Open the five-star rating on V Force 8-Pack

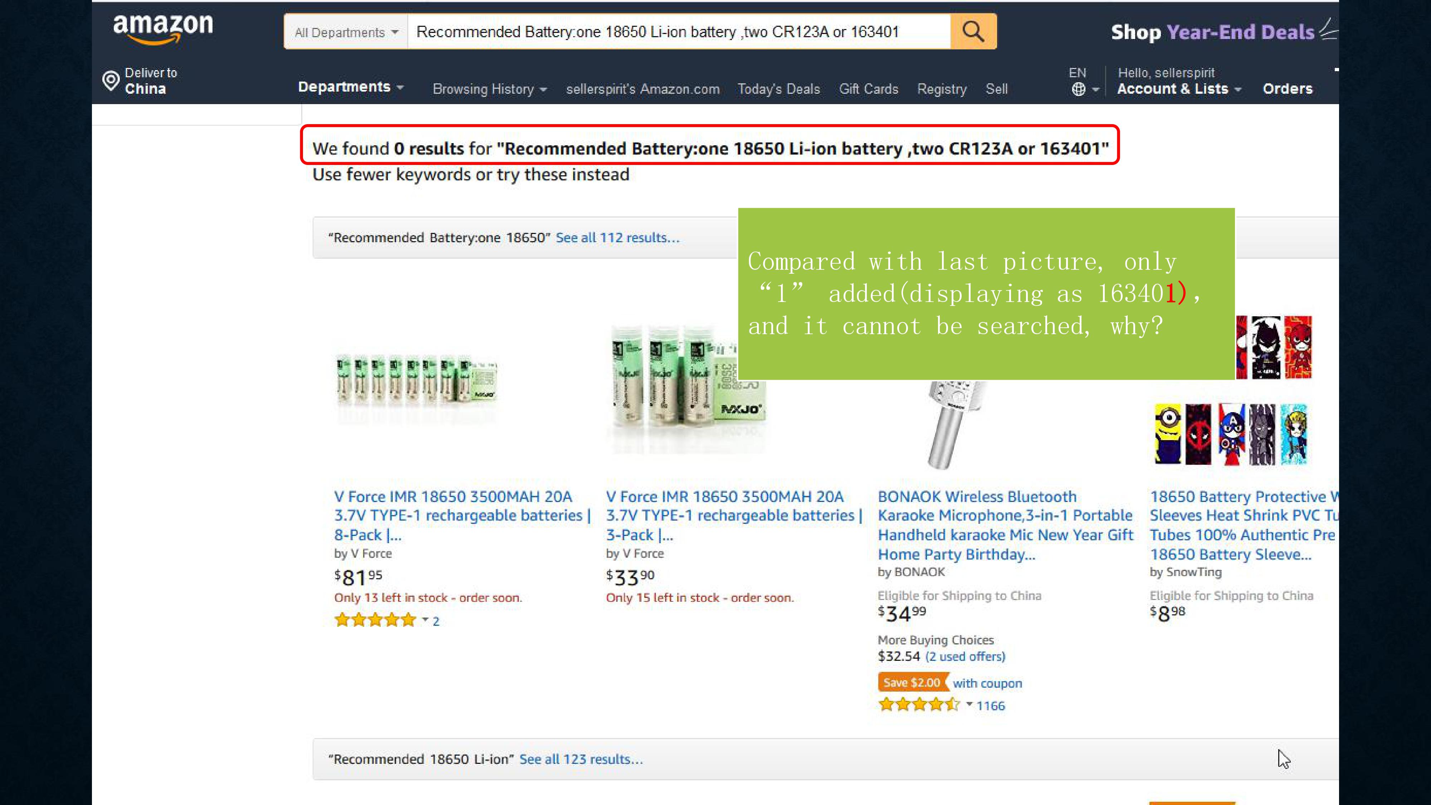tap(375, 620)
